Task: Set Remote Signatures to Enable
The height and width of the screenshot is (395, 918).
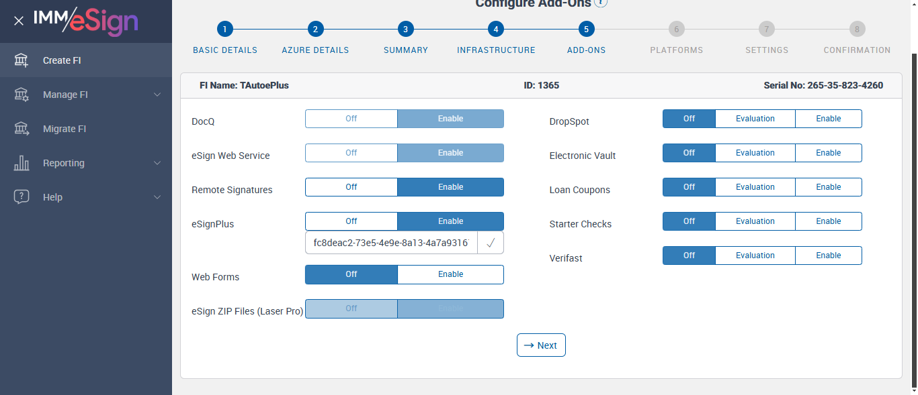Action: pos(450,187)
